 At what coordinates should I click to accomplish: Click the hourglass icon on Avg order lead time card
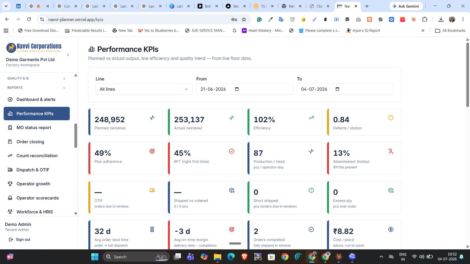(x=152, y=229)
